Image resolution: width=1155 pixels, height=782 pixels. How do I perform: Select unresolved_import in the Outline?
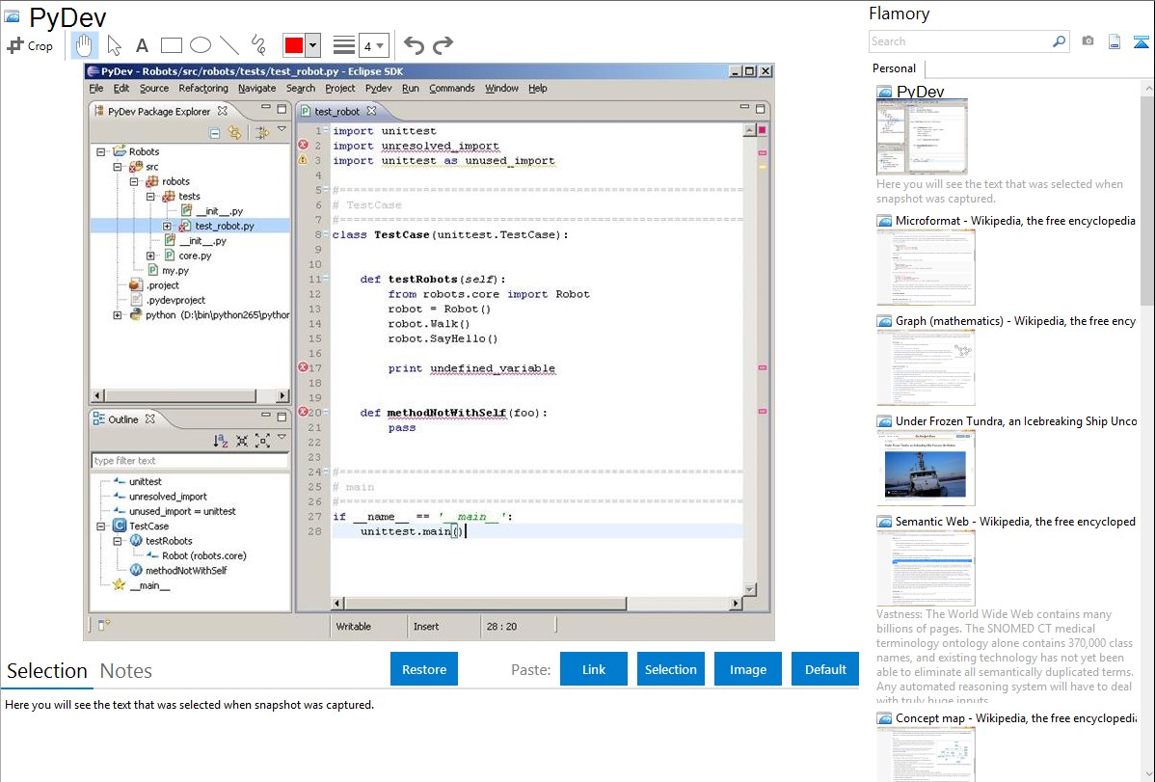coord(168,497)
